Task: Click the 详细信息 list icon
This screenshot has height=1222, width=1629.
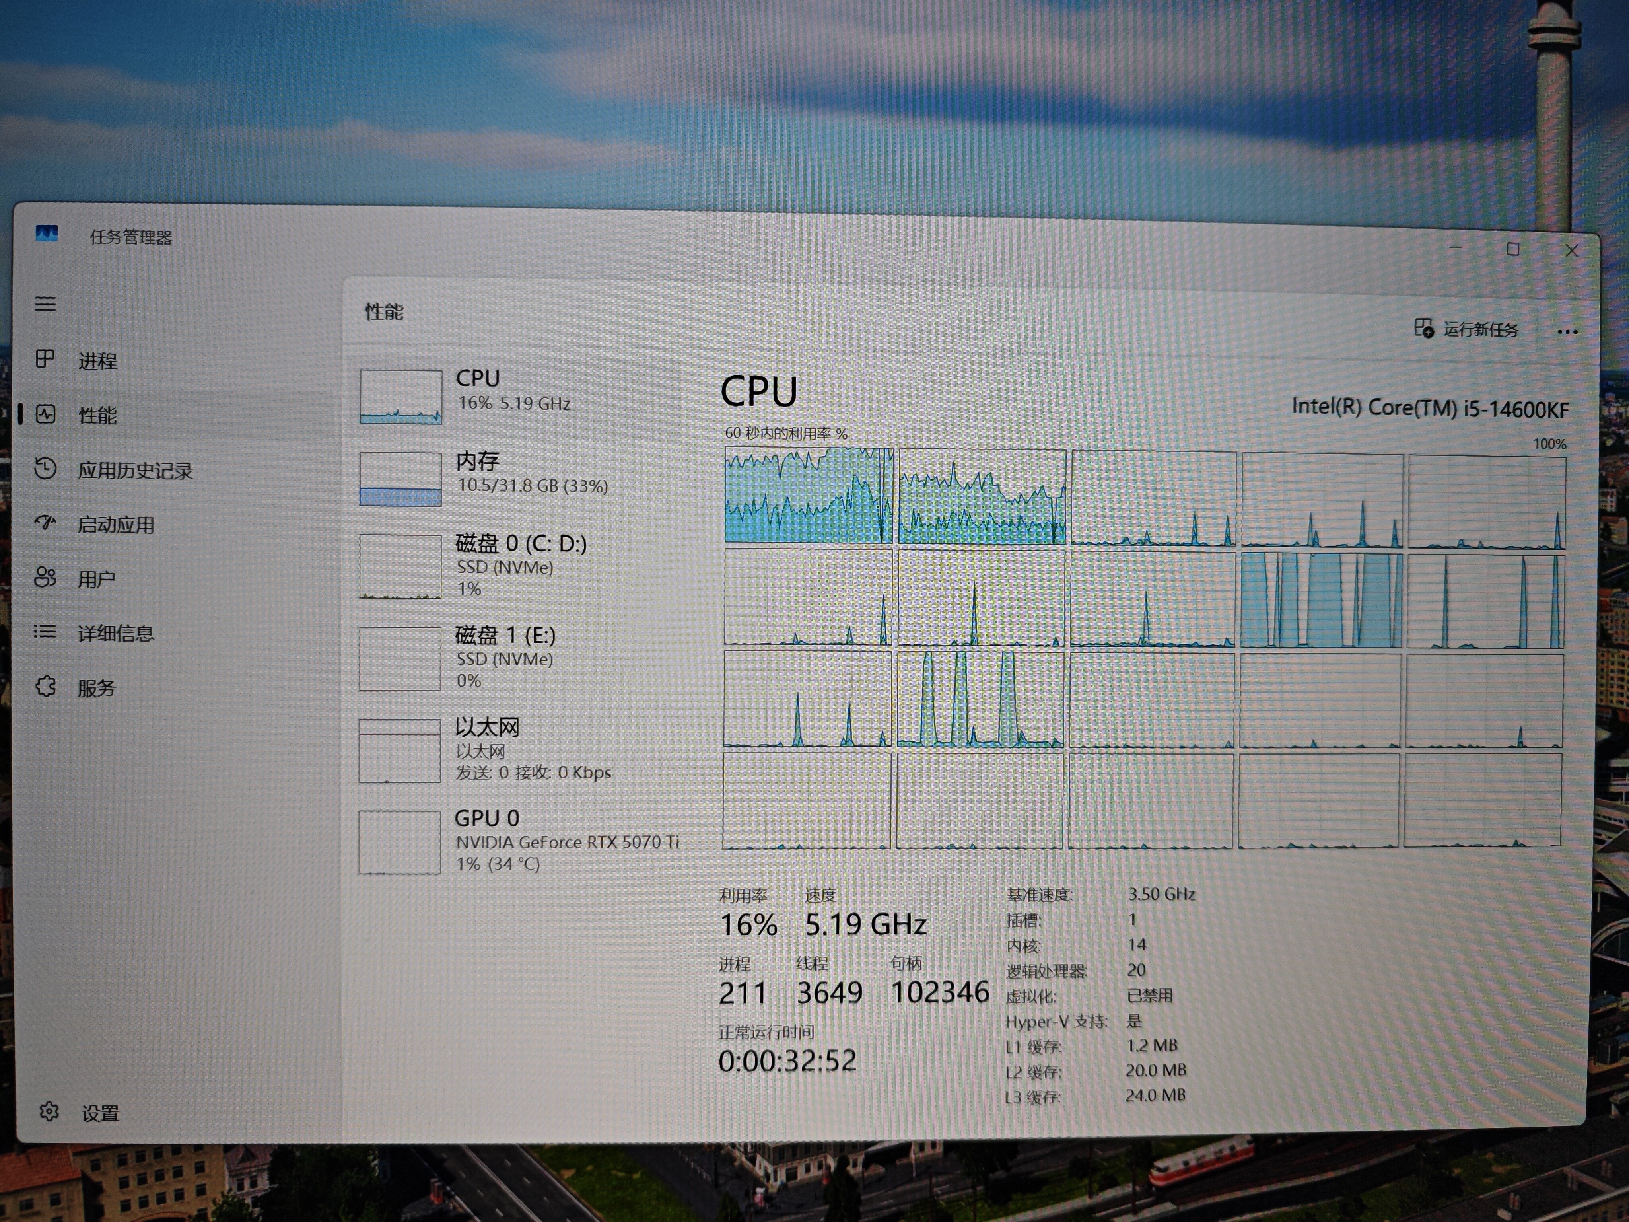Action: pyautogui.click(x=45, y=631)
